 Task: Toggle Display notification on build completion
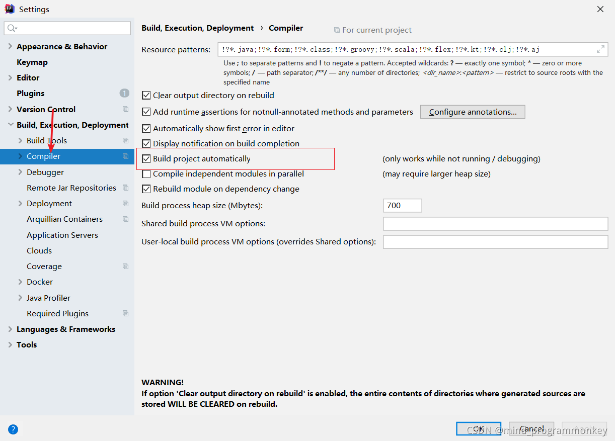coord(146,143)
